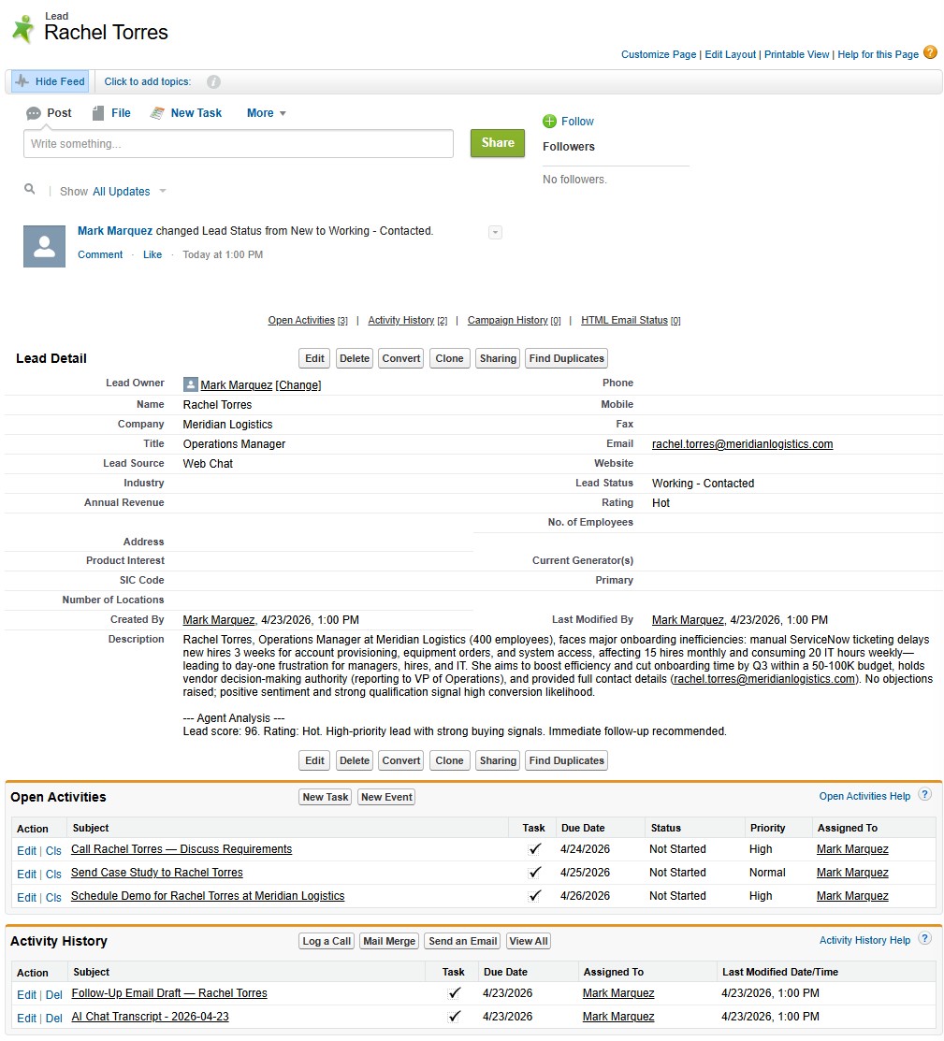Open the Activity History Help icon
The height and width of the screenshot is (1041, 944).
924,940
